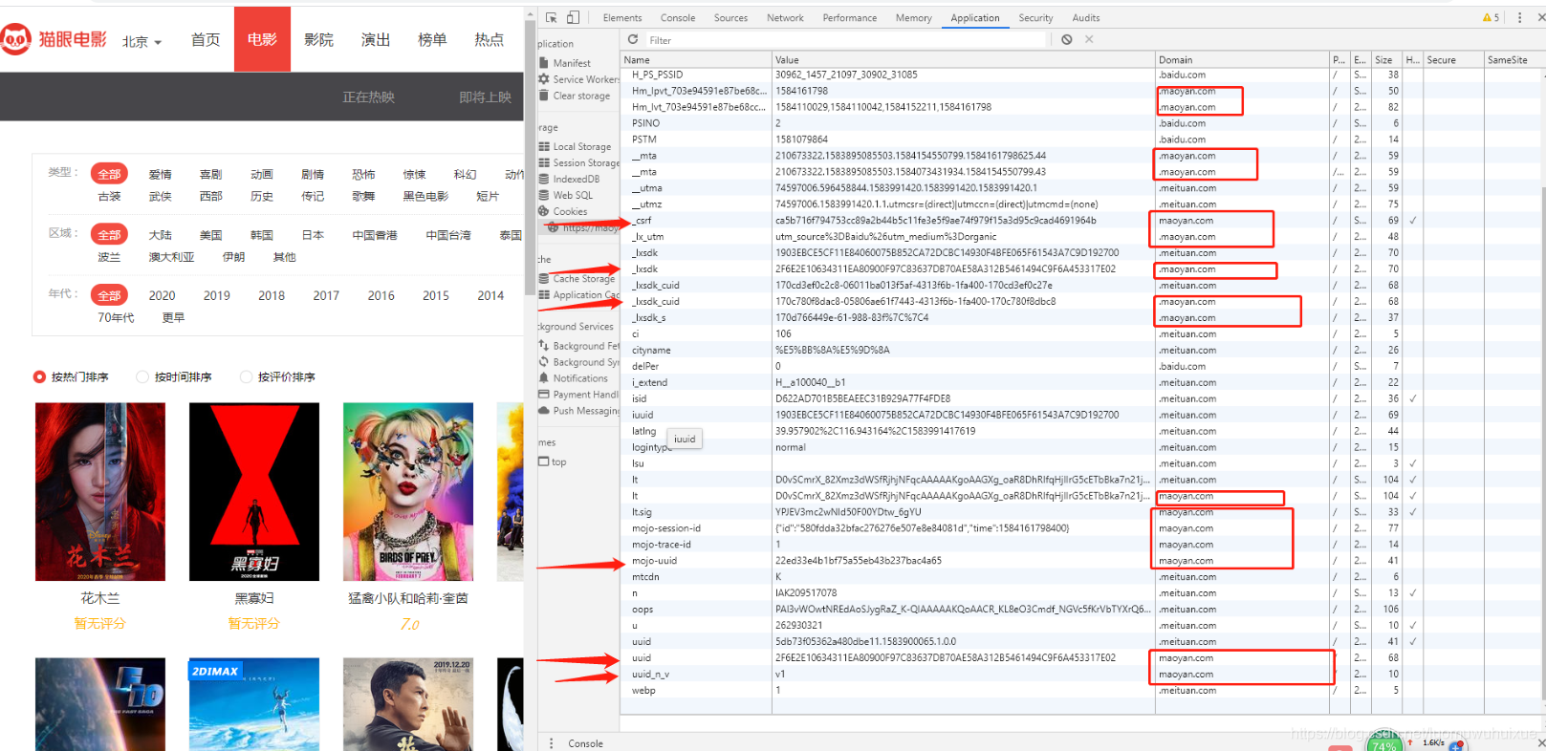Focus the cookie Filter input field
This screenshot has height=751, width=1546.
846,40
